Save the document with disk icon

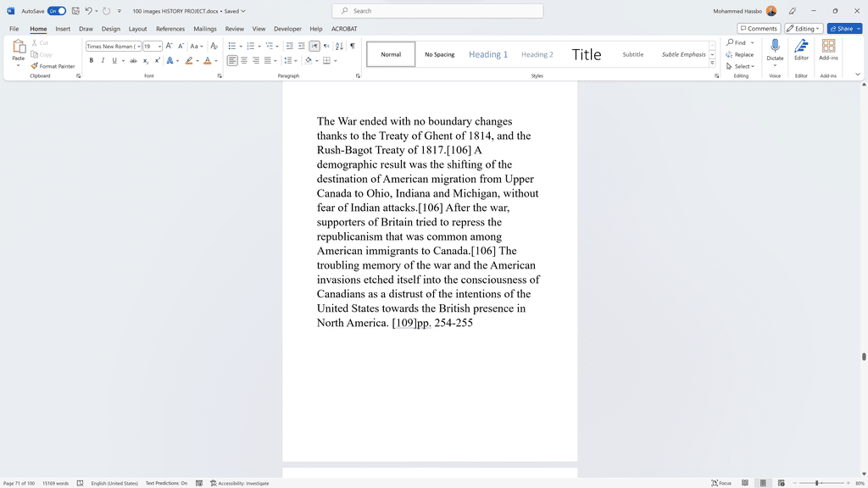pyautogui.click(x=75, y=11)
